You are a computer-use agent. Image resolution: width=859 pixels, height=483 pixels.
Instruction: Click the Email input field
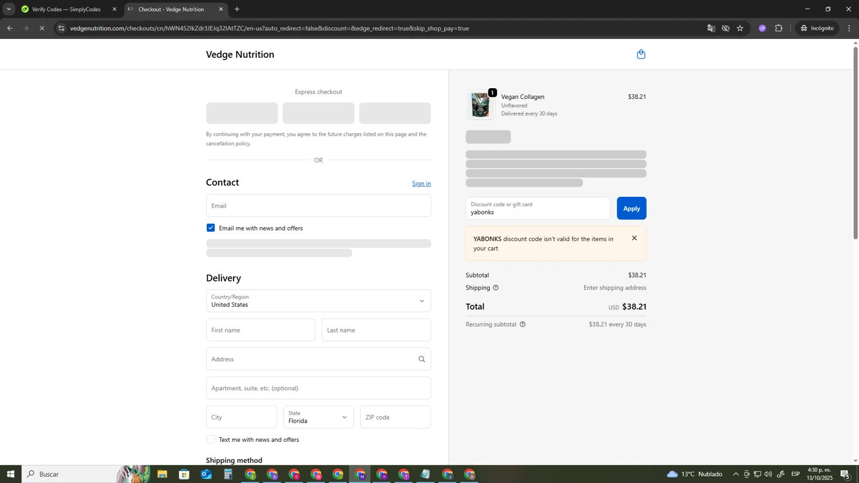(x=318, y=205)
